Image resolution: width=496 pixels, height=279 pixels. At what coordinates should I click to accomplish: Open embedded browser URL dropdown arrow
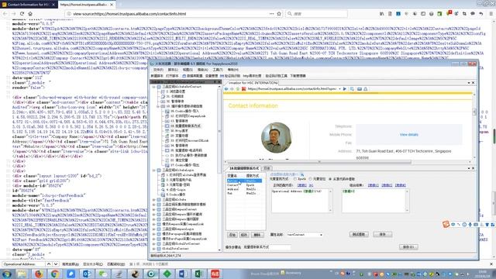(339, 89)
